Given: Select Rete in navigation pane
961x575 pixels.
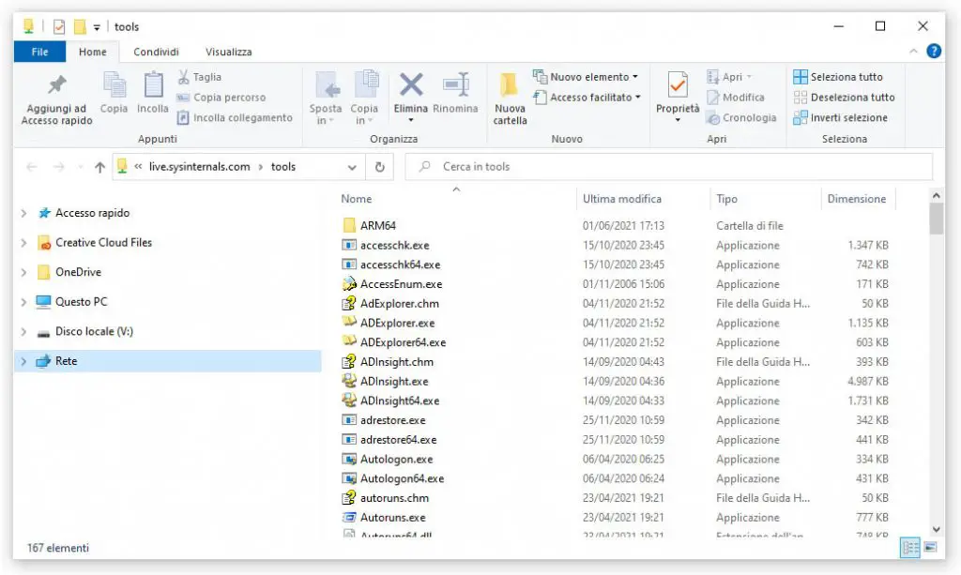Looking at the screenshot, I should click(x=167, y=361).
